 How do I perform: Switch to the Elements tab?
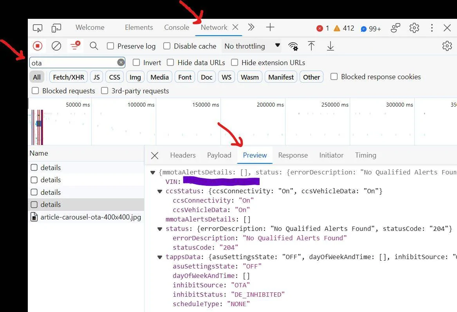coord(139,27)
